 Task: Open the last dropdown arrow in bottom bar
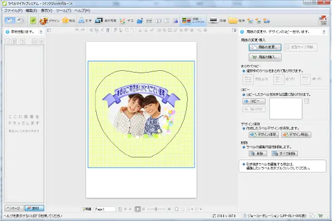click(201, 209)
